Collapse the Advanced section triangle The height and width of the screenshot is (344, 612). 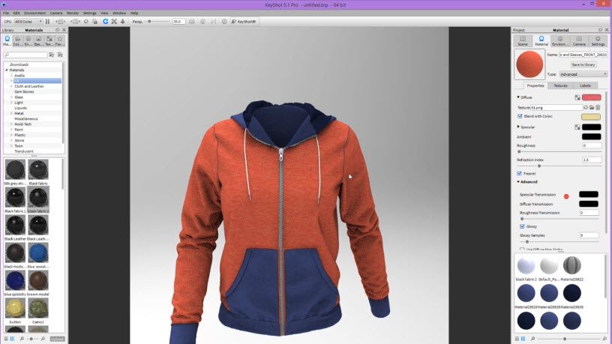coord(518,182)
